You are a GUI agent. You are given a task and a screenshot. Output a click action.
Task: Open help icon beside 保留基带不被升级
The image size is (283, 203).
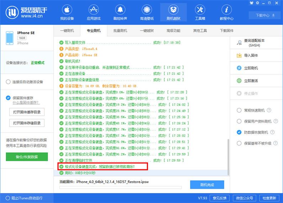pos(276,143)
